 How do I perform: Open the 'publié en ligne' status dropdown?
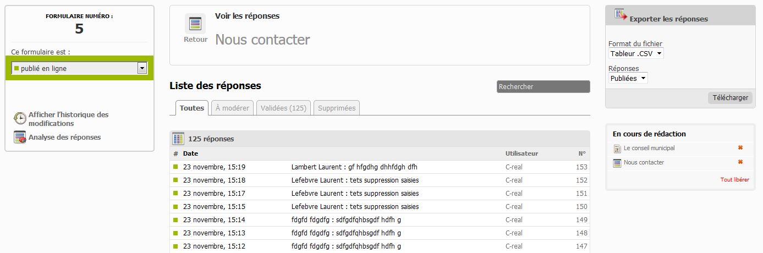pos(79,68)
